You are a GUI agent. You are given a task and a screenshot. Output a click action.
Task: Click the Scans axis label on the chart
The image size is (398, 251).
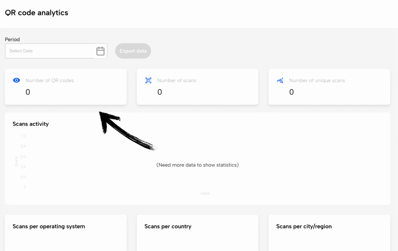click(x=16, y=161)
